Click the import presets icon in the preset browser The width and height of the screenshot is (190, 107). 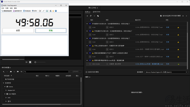[x=18, y=72]
